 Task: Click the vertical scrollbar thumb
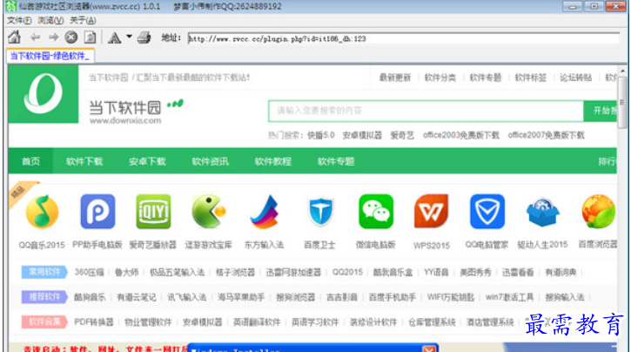click(622, 103)
